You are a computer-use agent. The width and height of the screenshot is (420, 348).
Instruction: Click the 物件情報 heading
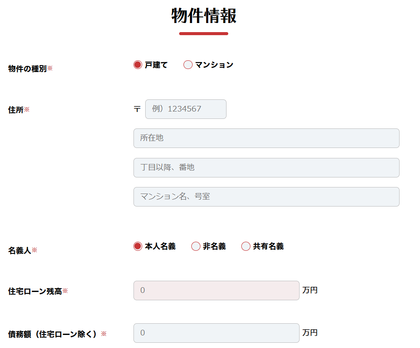click(204, 16)
